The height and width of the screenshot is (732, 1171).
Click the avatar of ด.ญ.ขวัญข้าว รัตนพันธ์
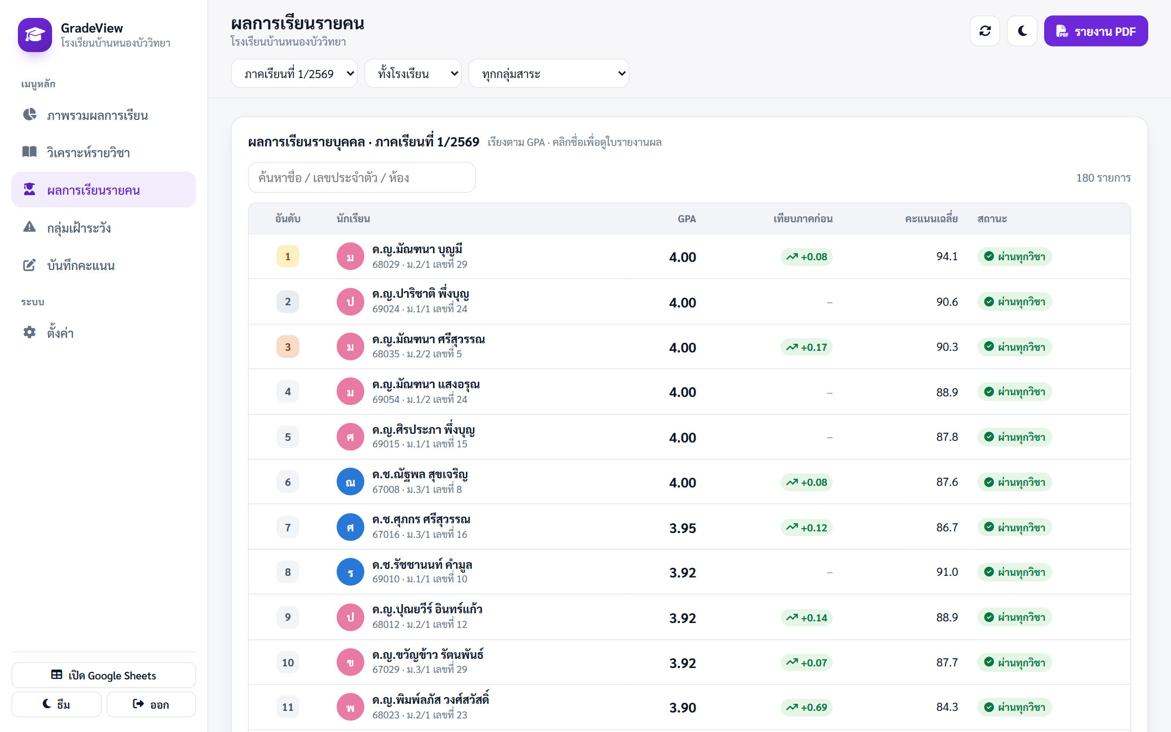(350, 662)
